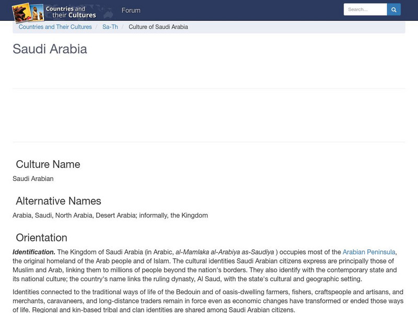Click the magnifying glass search icon
The width and height of the screenshot is (418, 313).
pos(393,9)
